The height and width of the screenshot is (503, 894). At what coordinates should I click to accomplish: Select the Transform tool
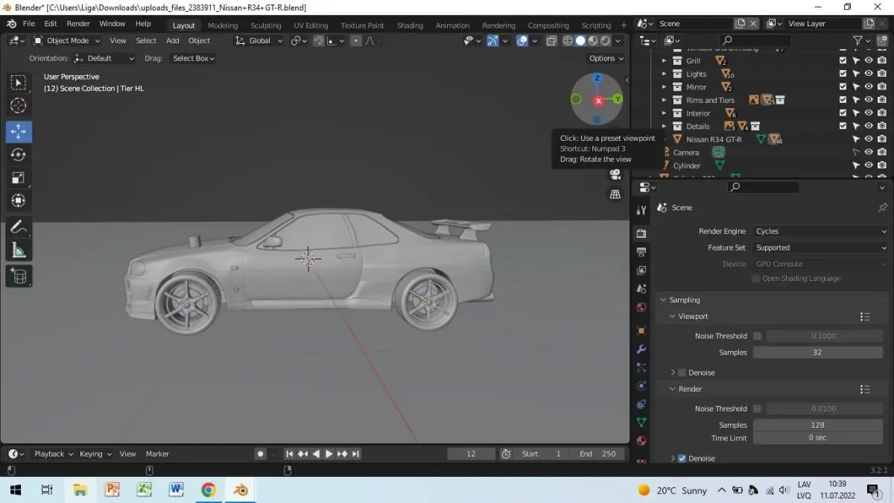pos(19,201)
